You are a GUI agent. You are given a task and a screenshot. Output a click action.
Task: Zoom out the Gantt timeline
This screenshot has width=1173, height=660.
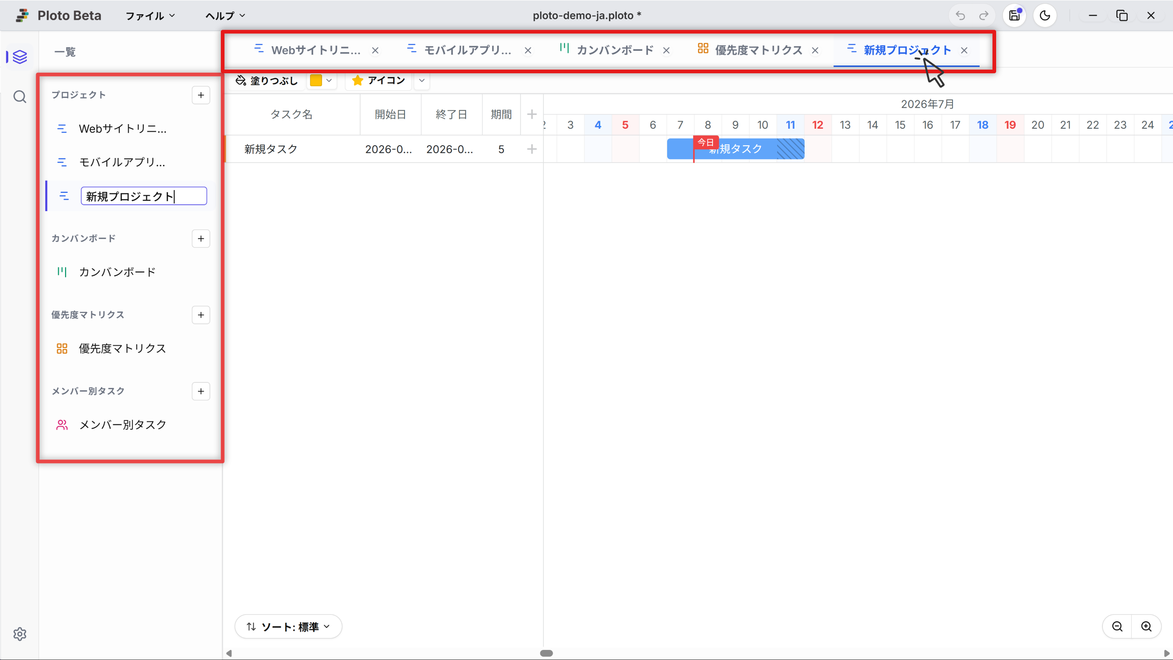[x=1118, y=627]
